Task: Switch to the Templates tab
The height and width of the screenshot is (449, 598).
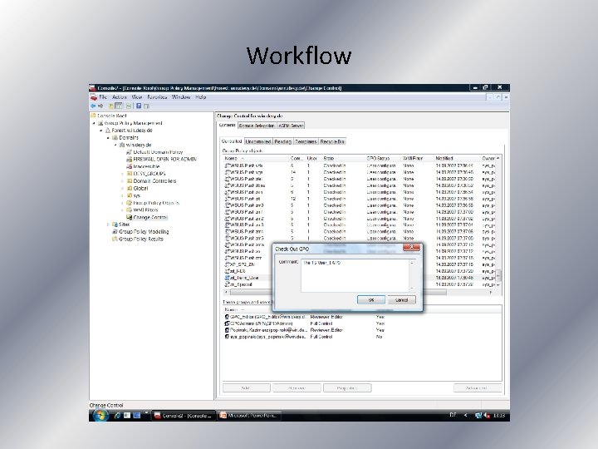Action: [306, 141]
